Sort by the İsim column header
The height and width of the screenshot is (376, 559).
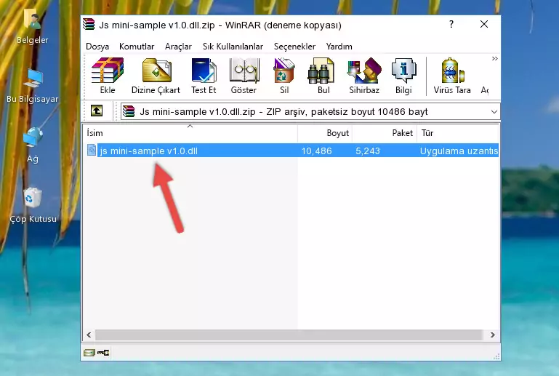coord(190,132)
